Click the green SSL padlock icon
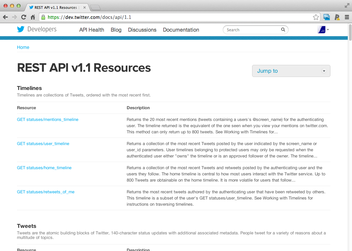 (x=43, y=17)
